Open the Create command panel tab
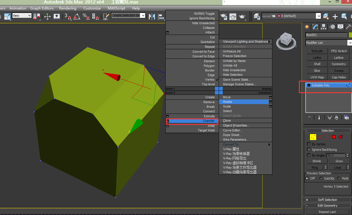Image resolution: width=352 pixels, height=215 pixels. tap(307, 27)
